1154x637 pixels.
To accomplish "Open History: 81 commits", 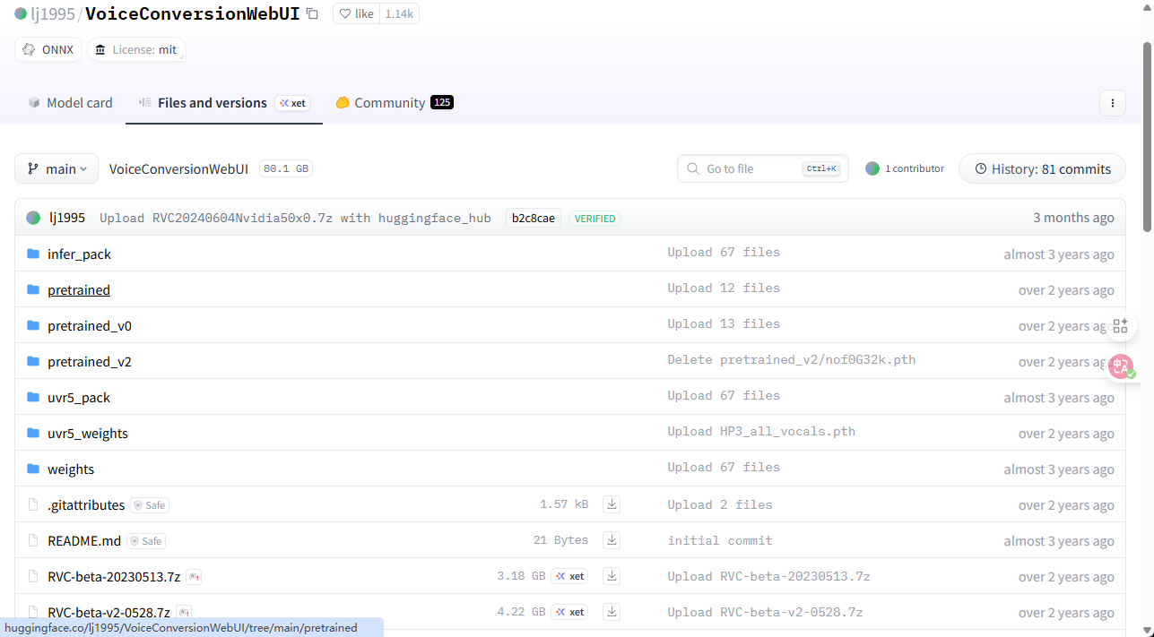I will pos(1042,168).
